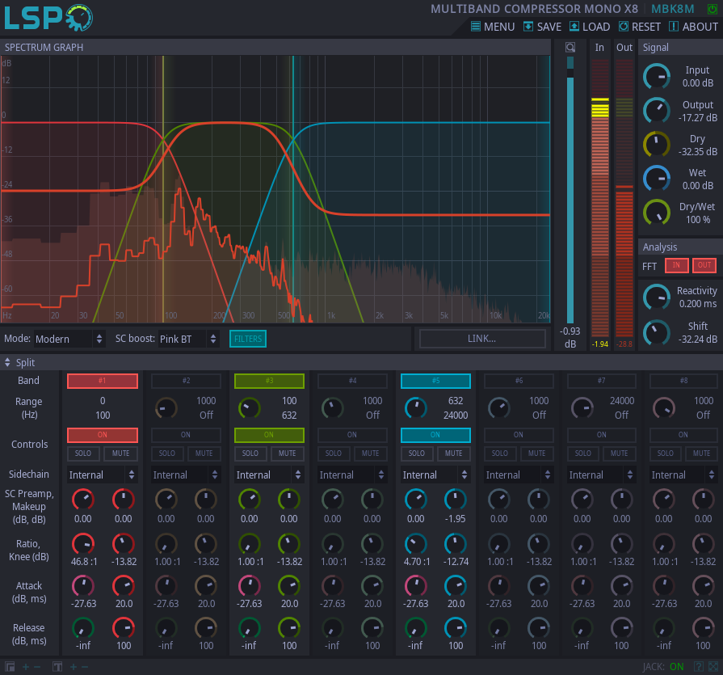Click the yellow 100 Hz split marker line
This screenshot has width=723, height=675.
163,189
